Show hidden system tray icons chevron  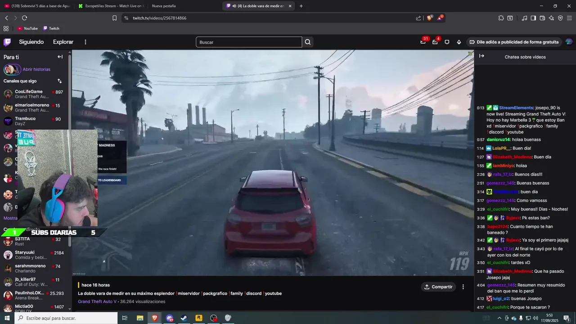click(499, 318)
